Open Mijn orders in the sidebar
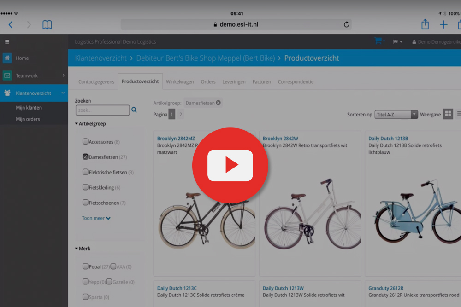 tap(28, 119)
